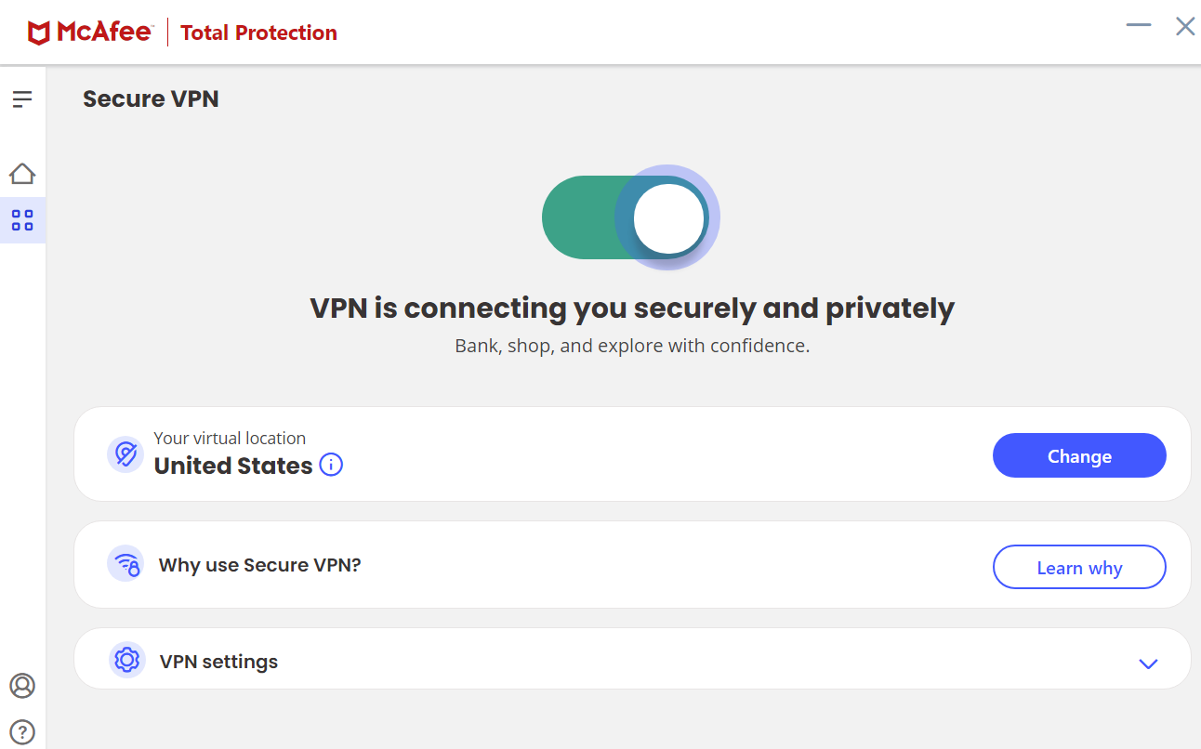Open the hamburger navigation menu
This screenshot has height=749, width=1201.
22,99
